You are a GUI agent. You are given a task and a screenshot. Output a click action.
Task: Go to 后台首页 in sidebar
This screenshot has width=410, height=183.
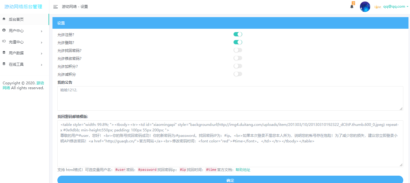coord(25,19)
